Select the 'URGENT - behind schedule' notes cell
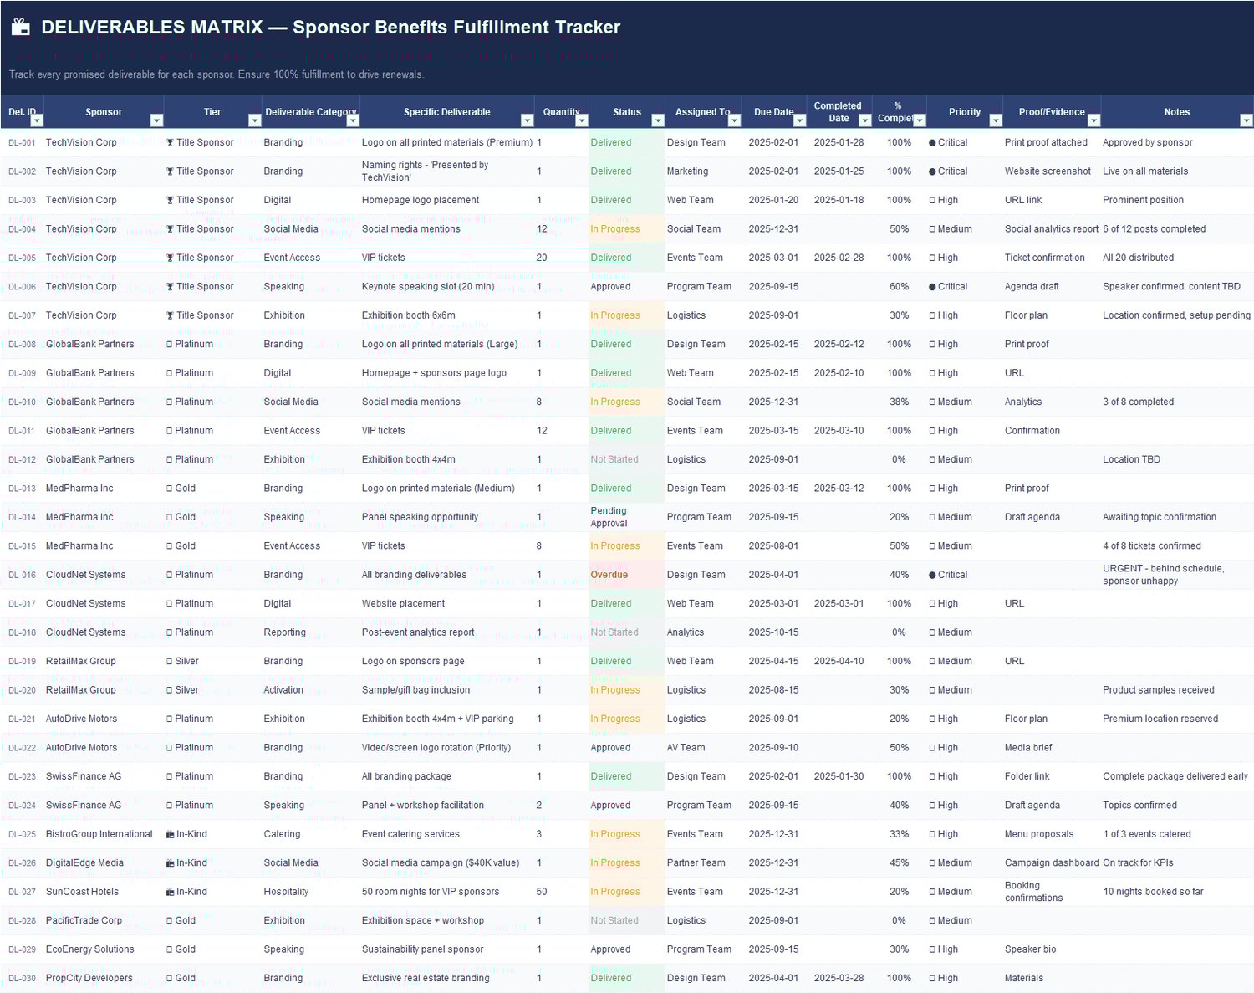This screenshot has height=993, width=1254. coord(1177,575)
